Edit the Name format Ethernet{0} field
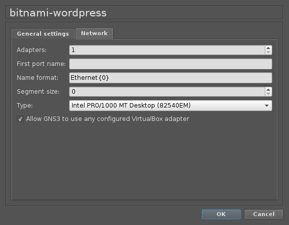 [x=170, y=78]
